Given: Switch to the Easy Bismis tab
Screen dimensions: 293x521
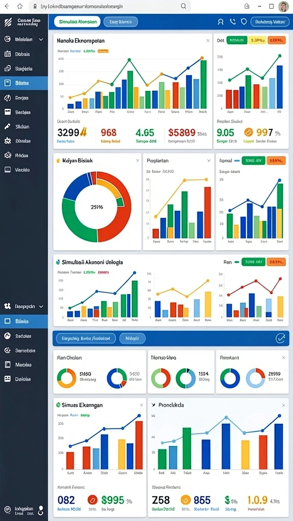Looking at the screenshot, I should click(121, 22).
